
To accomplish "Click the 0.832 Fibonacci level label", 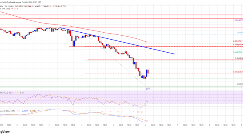I will pyautogui.click(x=238, y=41).
